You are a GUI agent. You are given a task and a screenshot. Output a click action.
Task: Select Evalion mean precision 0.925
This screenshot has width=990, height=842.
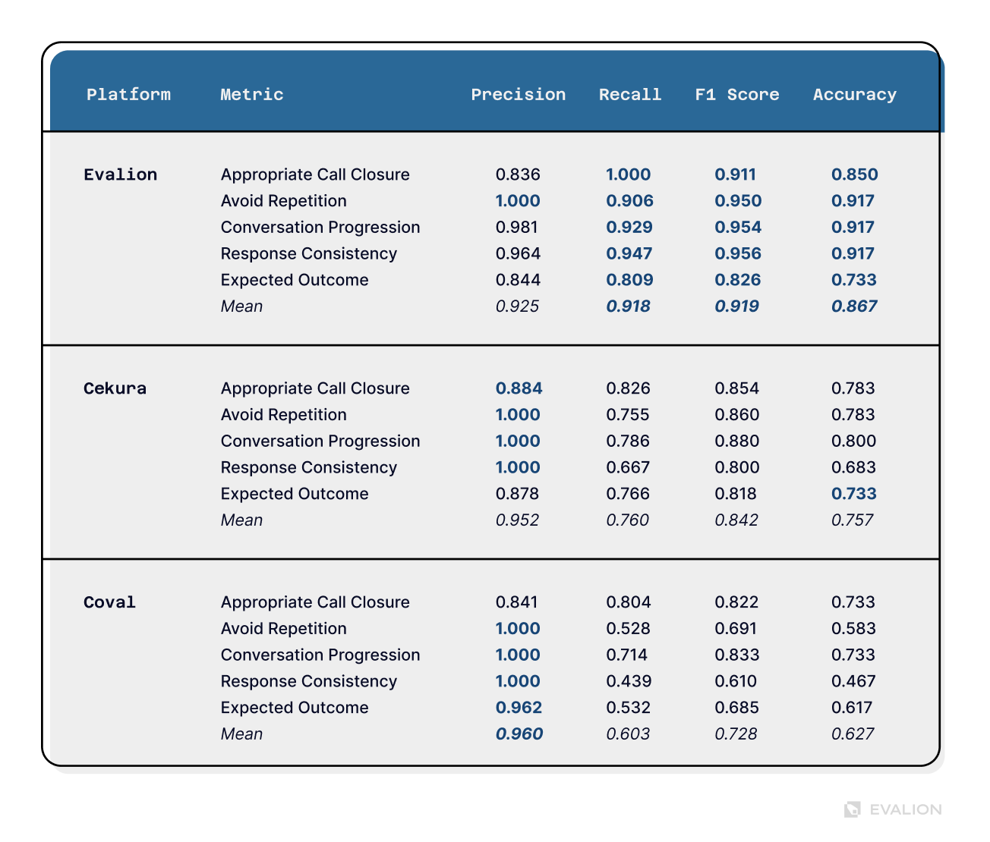(x=517, y=306)
